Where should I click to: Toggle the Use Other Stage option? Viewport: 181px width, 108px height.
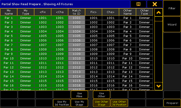tap(102, 103)
